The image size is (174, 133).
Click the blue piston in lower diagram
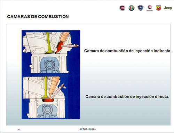47,111
